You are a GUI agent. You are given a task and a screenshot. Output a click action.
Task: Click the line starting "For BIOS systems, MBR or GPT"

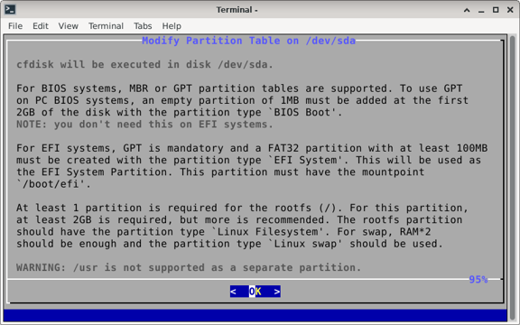point(239,88)
